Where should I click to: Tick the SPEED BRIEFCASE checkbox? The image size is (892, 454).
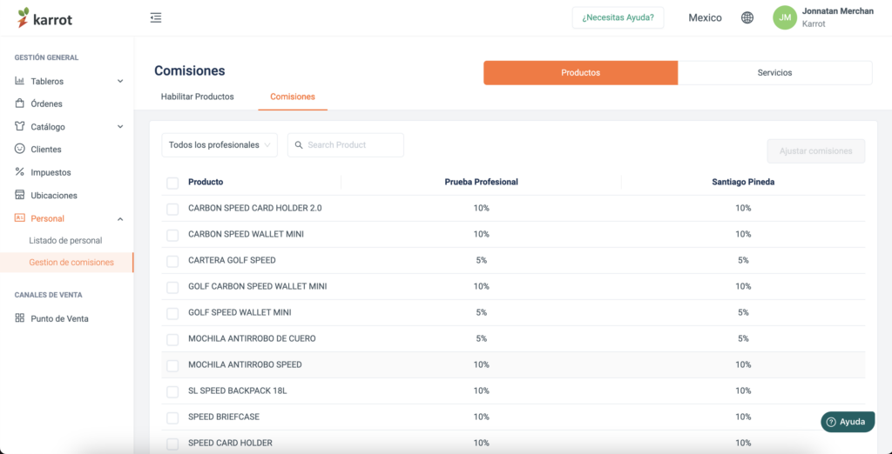point(172,417)
